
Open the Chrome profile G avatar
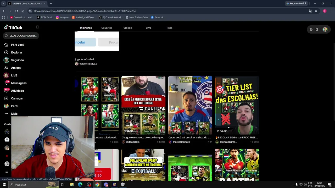(x=325, y=11)
